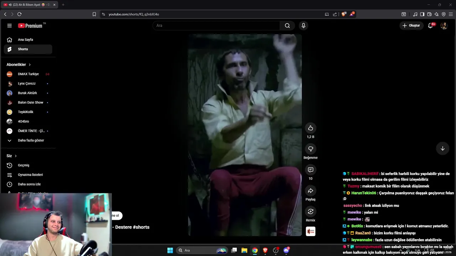Open Chrome from the taskbar
This screenshot has height=256, width=456.
(255, 250)
